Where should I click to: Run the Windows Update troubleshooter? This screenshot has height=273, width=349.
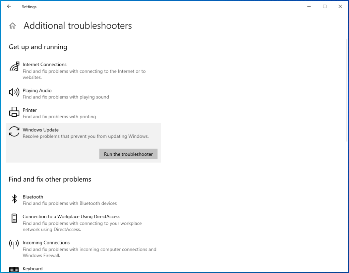coord(128,154)
